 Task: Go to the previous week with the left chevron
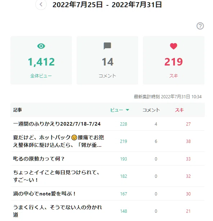point(41,5)
